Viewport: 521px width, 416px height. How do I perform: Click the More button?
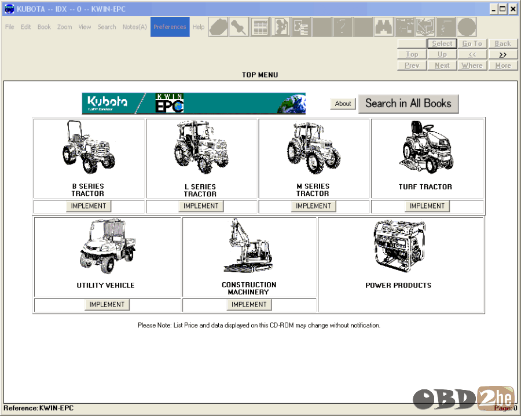(x=502, y=65)
